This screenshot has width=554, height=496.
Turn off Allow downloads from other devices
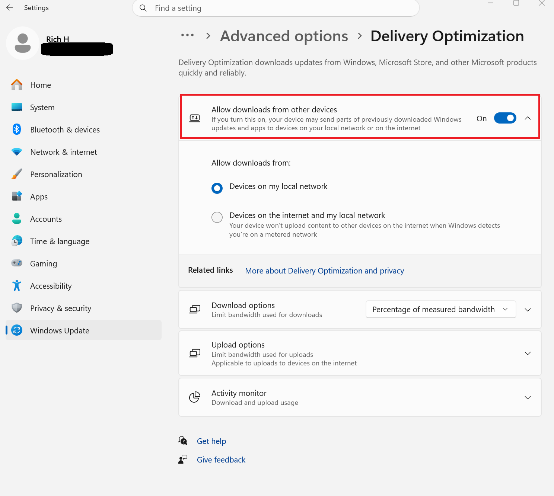point(505,118)
